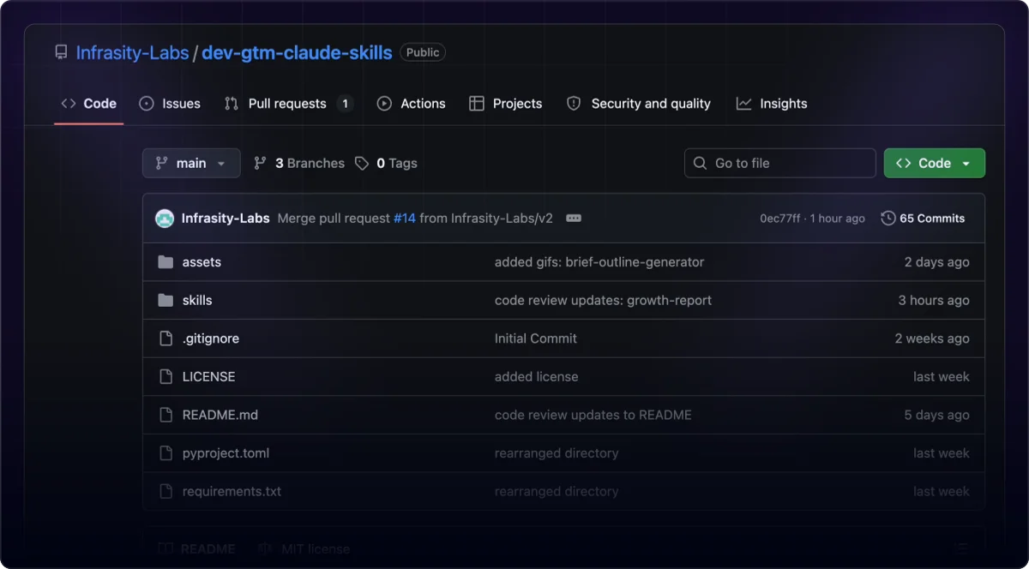The image size is (1029, 569).
Task: Open the Pull requests tab
Action: tap(287, 104)
